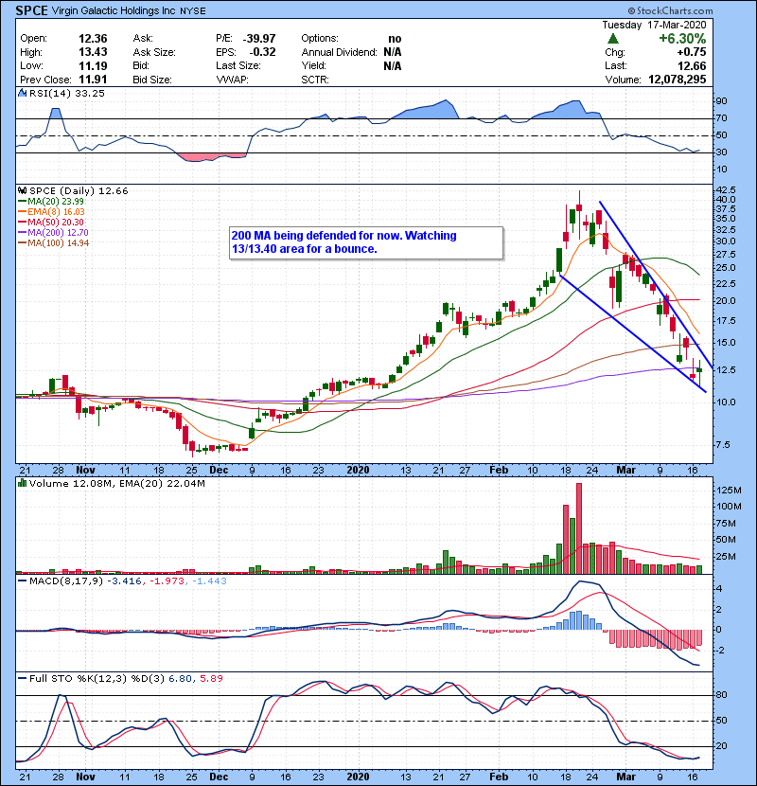The height and width of the screenshot is (786, 757).
Task: Click the green up-arrow change indicator
Action: [x=613, y=39]
